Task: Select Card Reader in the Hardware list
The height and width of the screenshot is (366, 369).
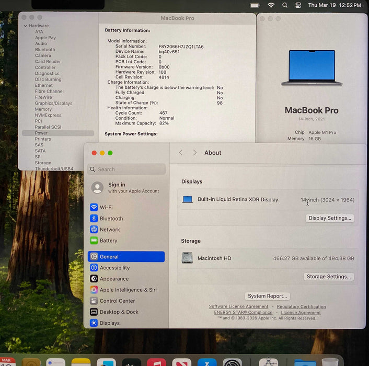Action: tap(48, 61)
